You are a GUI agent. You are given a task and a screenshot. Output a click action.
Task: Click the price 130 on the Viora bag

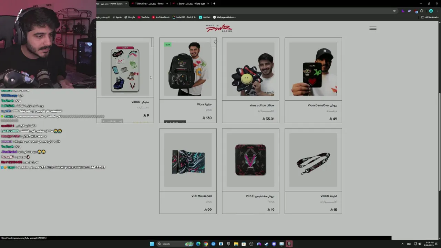(207, 118)
